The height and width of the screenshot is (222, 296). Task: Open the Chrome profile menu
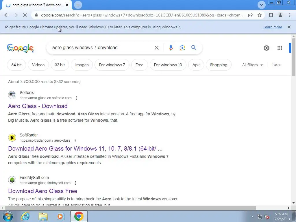[280, 15]
